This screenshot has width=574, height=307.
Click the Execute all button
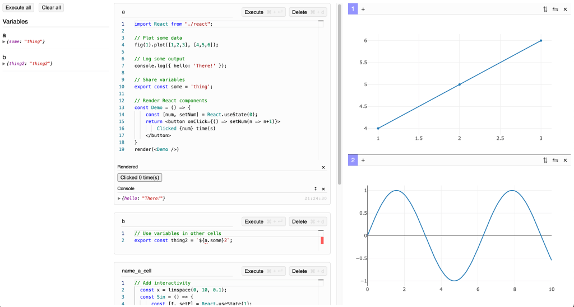(x=18, y=8)
